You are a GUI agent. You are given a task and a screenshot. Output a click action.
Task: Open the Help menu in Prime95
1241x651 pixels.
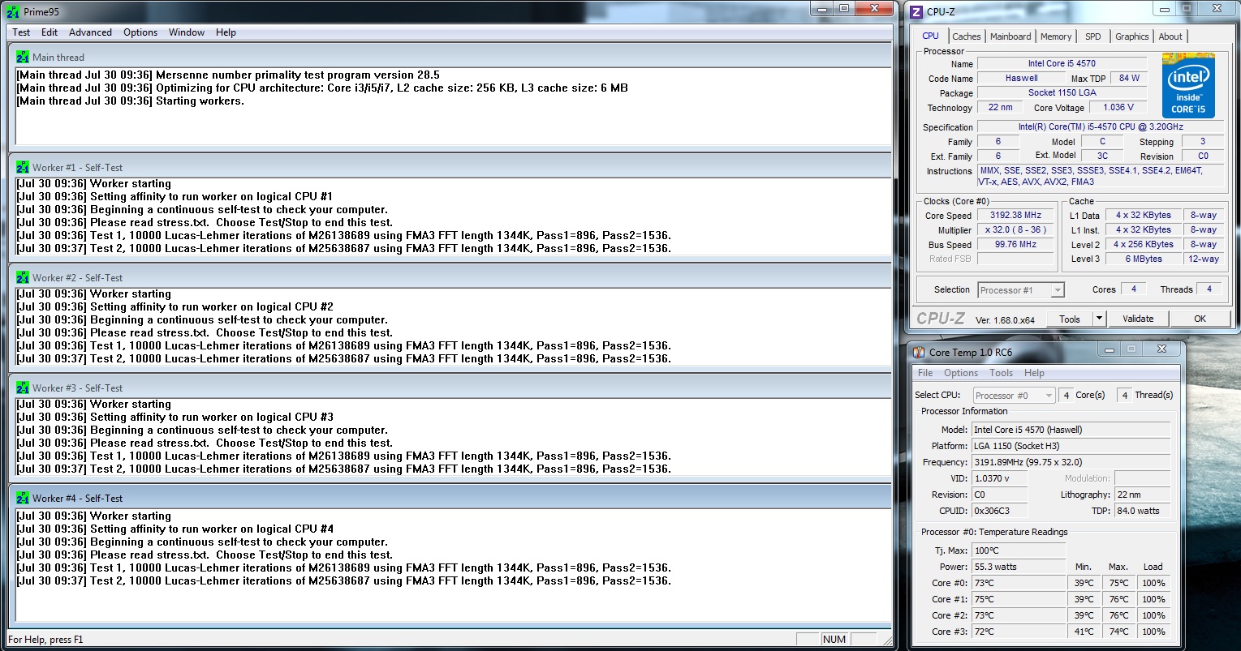click(226, 32)
